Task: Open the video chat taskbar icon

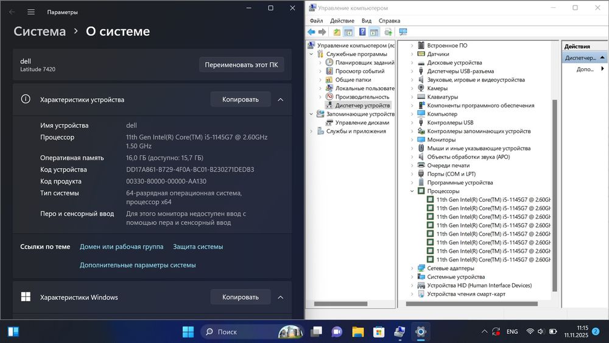Action: click(337, 332)
